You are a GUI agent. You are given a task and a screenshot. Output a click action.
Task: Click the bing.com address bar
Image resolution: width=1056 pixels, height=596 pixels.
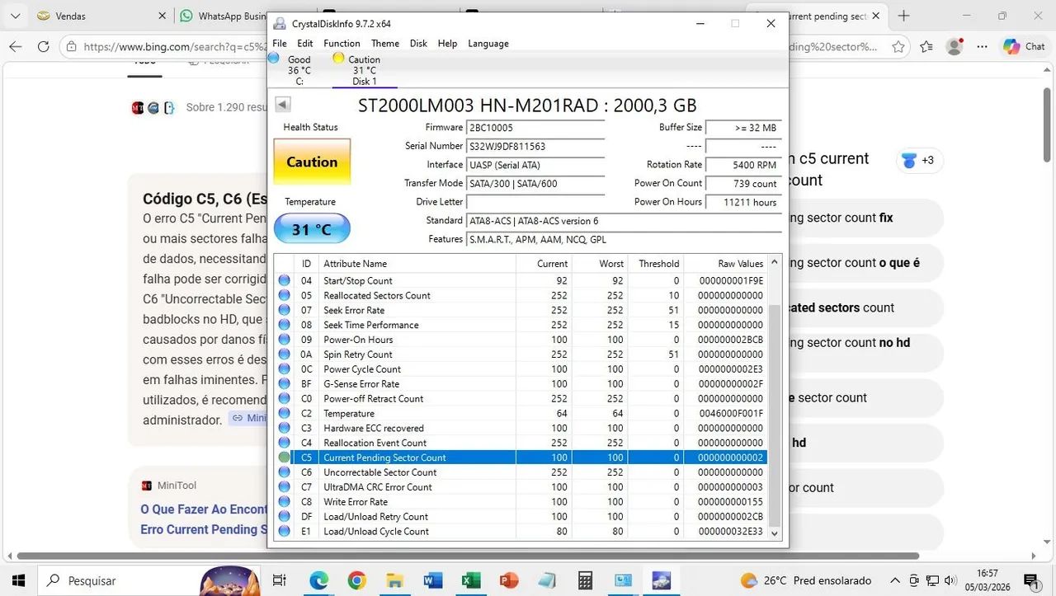click(x=173, y=47)
